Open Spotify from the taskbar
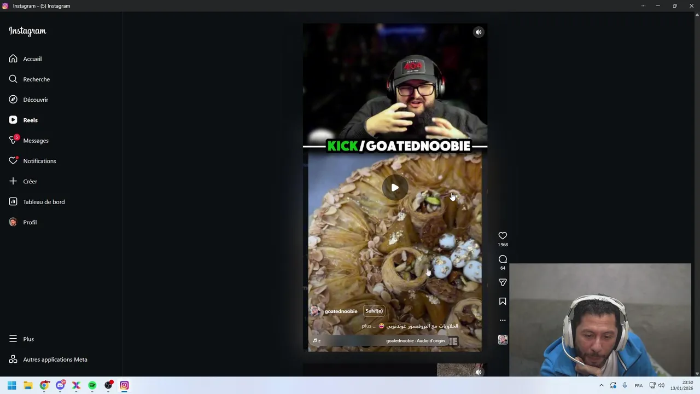Viewport: 700px width, 394px height. tap(92, 385)
